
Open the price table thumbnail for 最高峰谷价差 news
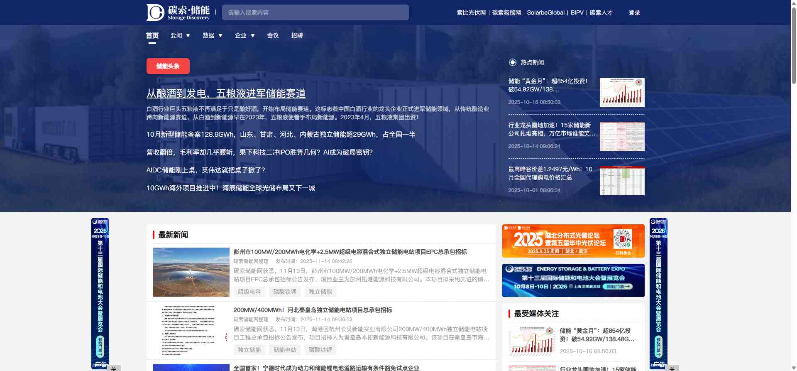(x=622, y=181)
